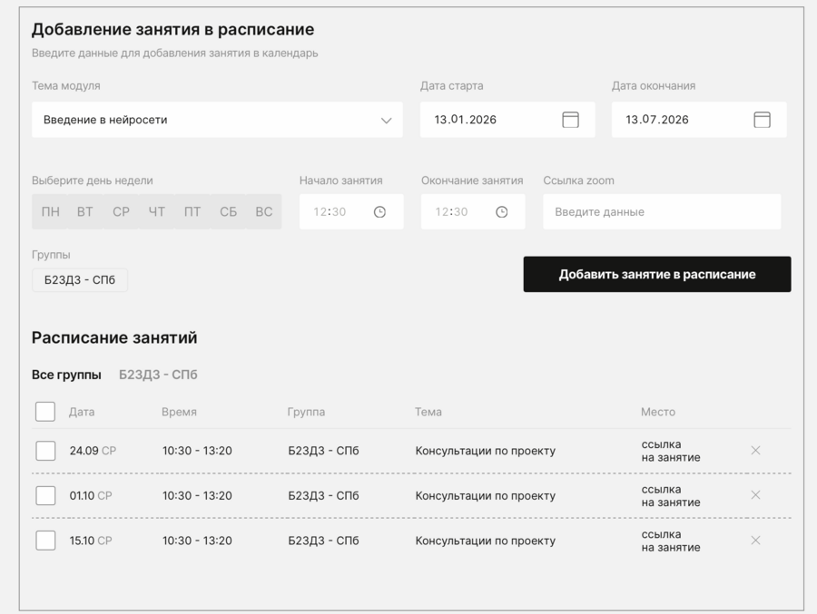Click Консультации по проекту in 01.10 row
Image resolution: width=817 pixels, height=614 pixels.
pyautogui.click(x=485, y=496)
